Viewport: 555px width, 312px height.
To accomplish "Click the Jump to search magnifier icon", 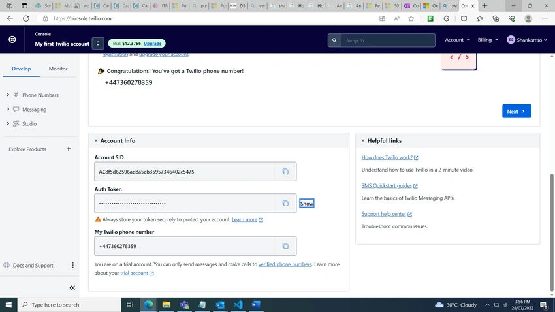I will [x=334, y=40].
